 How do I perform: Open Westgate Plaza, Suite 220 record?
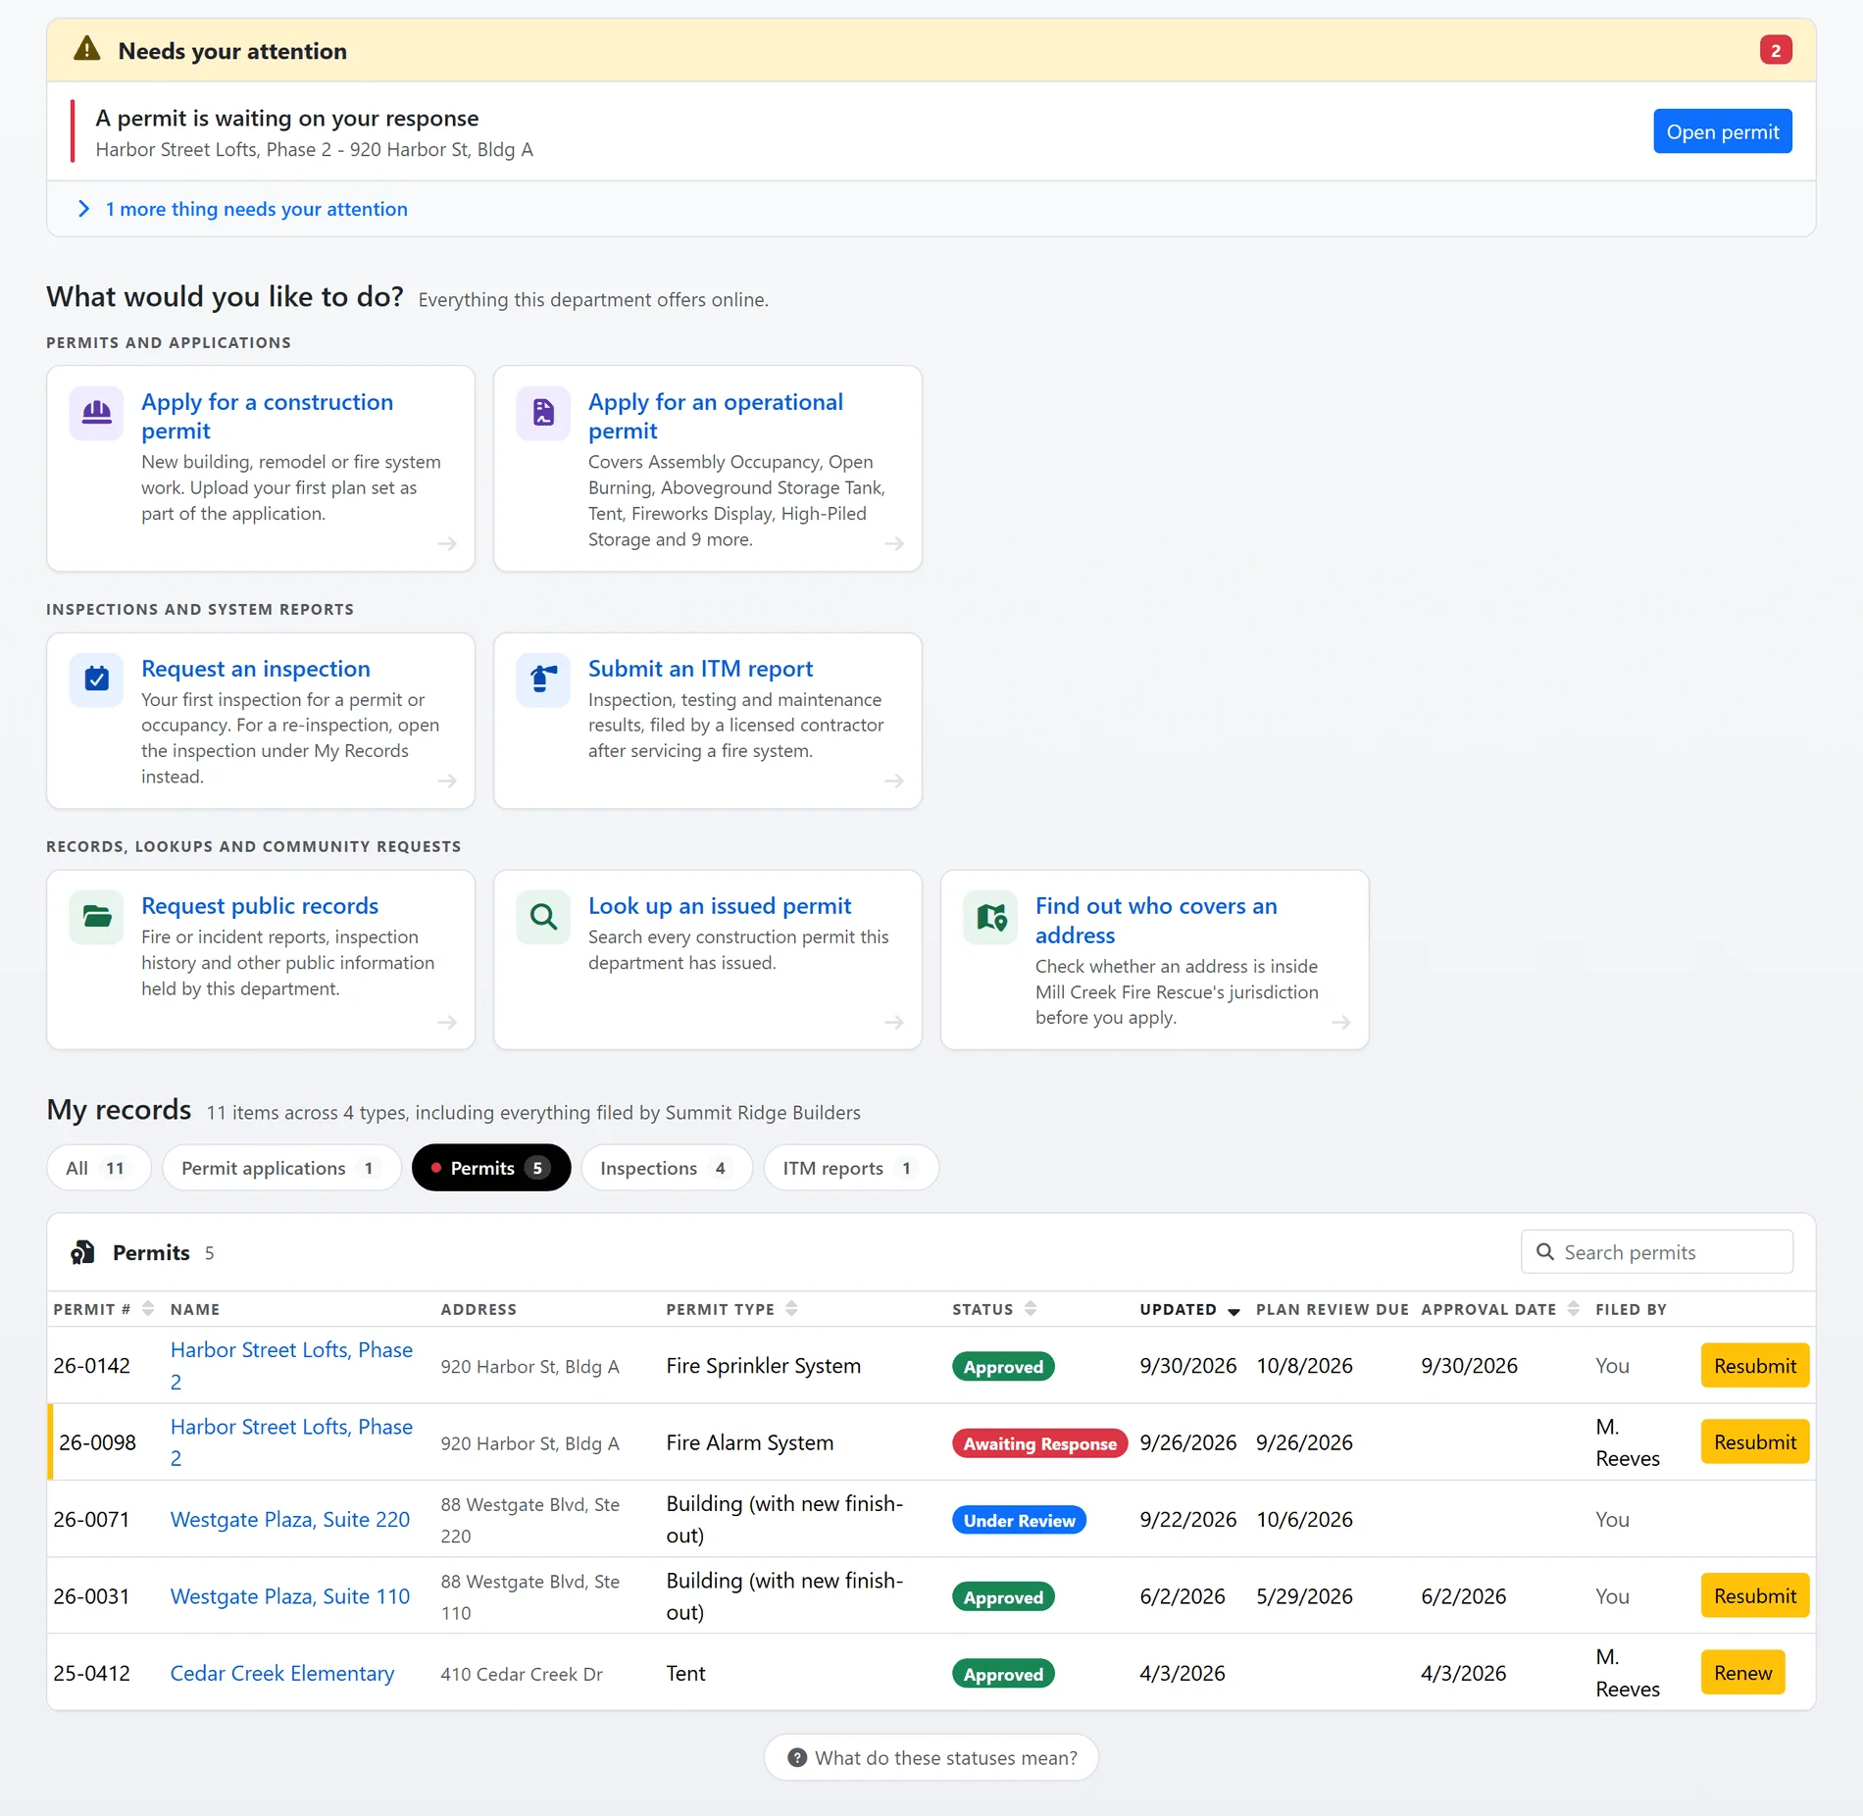coord(290,1519)
